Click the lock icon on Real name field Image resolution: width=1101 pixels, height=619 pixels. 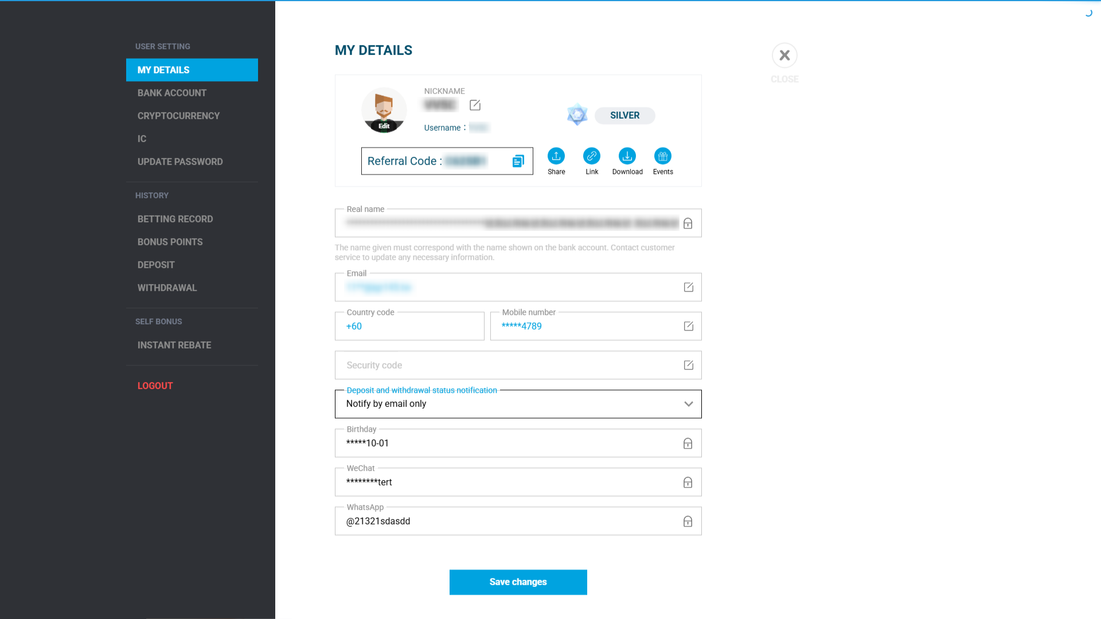click(688, 223)
